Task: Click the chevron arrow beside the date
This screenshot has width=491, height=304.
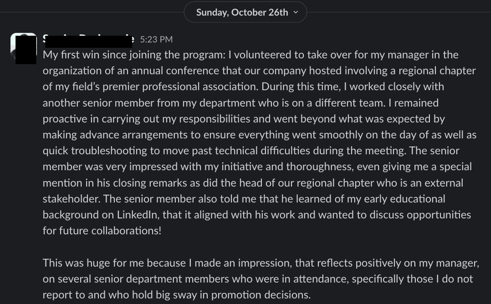Action: point(296,12)
